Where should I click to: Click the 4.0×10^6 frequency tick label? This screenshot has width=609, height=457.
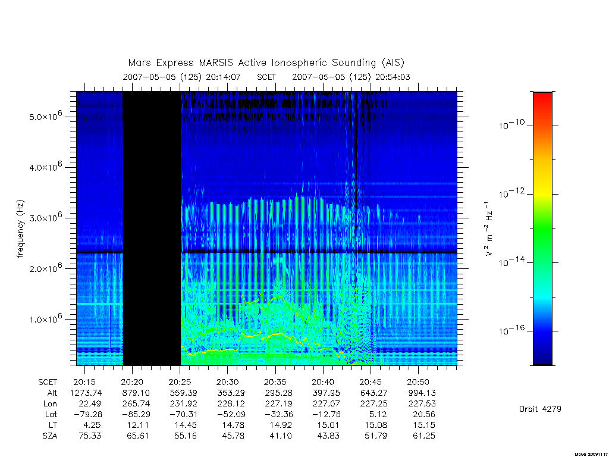[x=45, y=167]
